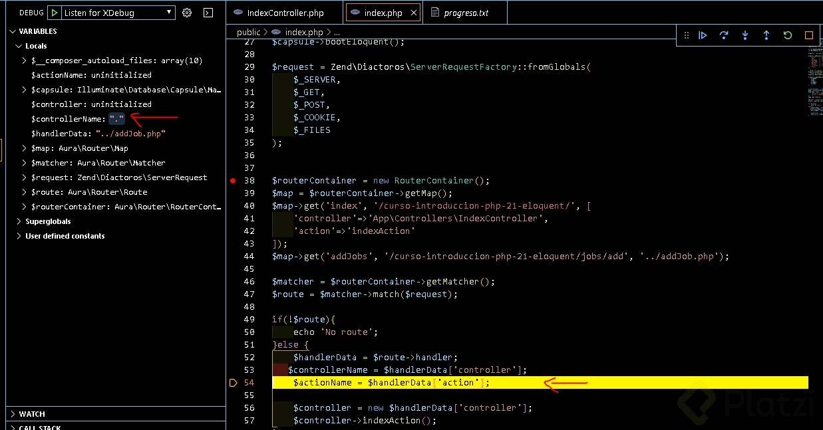Click the public breadcrumb folder
This screenshot has height=430, width=823.
(x=249, y=32)
